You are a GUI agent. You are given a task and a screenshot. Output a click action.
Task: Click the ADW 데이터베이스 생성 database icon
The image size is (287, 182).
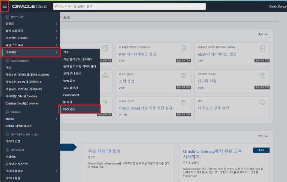(x=262, y=48)
